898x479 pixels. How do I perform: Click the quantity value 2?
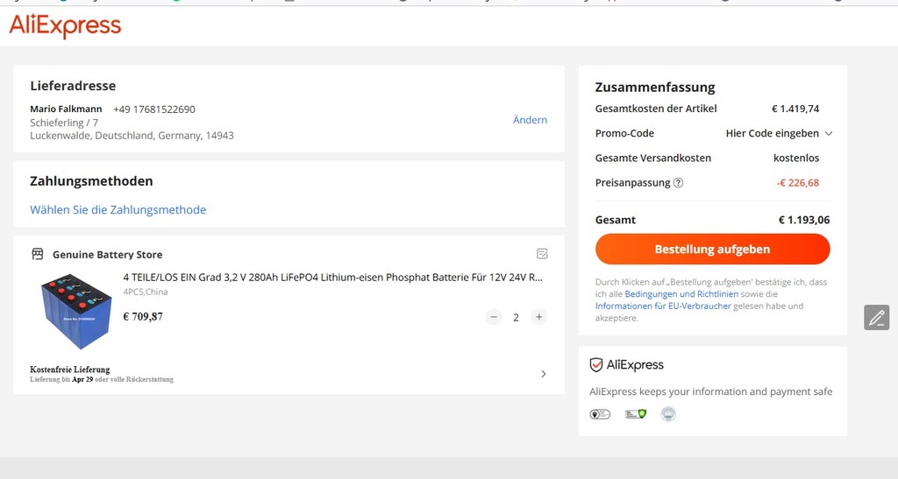click(x=516, y=317)
